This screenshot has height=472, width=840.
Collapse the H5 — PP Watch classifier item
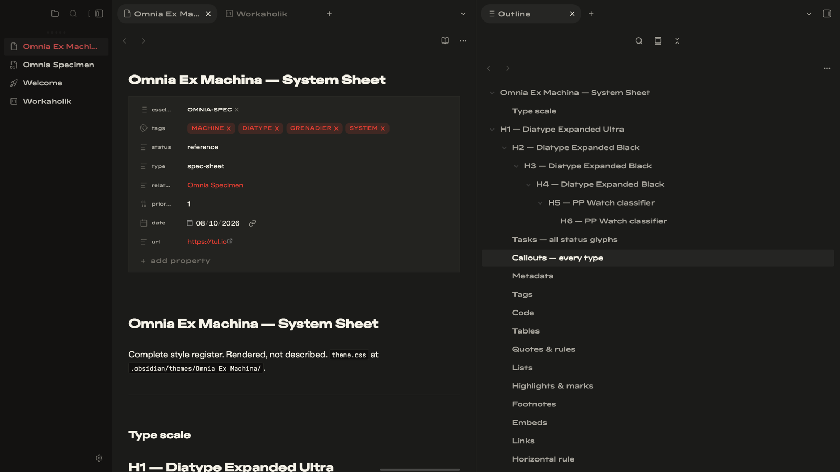click(540, 203)
